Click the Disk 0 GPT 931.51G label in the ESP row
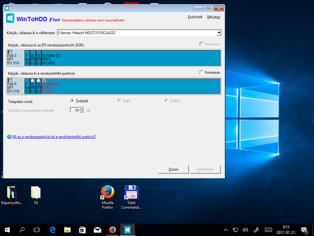Screen dimensions: 314x236 pyautogui.click(x=13, y=59)
